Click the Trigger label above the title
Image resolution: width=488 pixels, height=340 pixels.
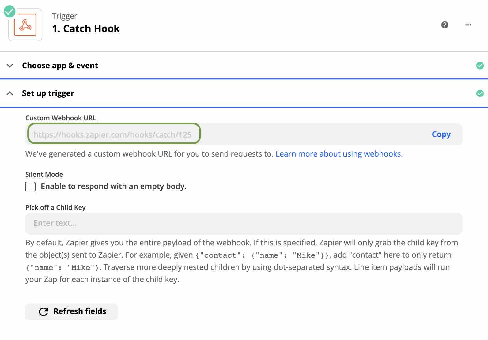[x=64, y=16]
